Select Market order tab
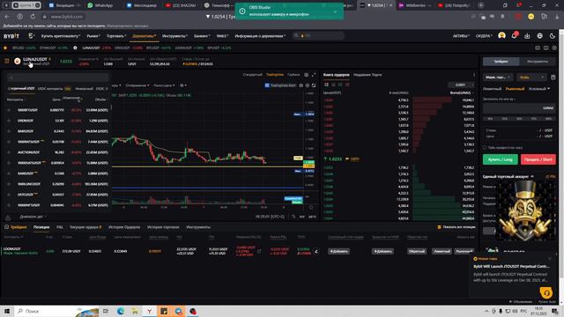The width and height of the screenshot is (564, 317). [515, 89]
